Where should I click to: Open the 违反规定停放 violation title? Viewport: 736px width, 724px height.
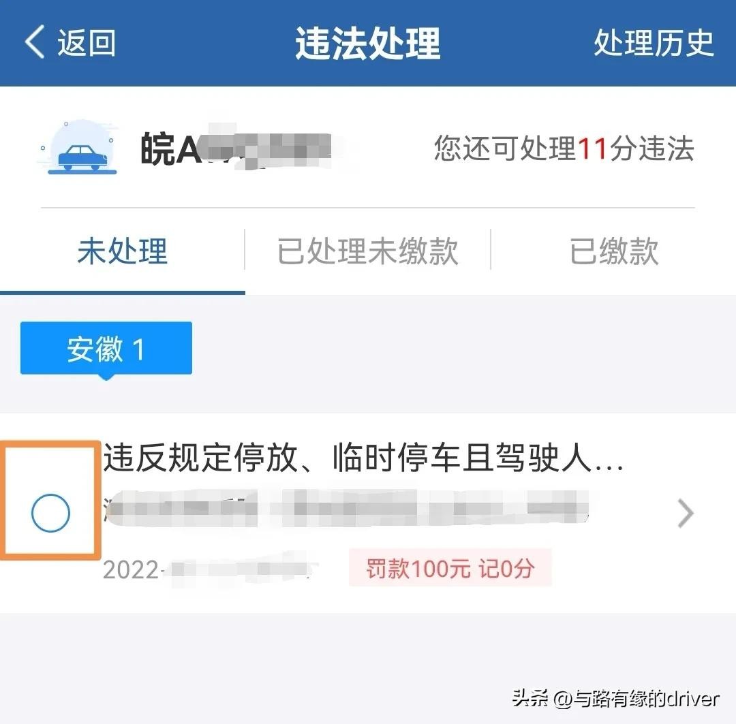[363, 458]
